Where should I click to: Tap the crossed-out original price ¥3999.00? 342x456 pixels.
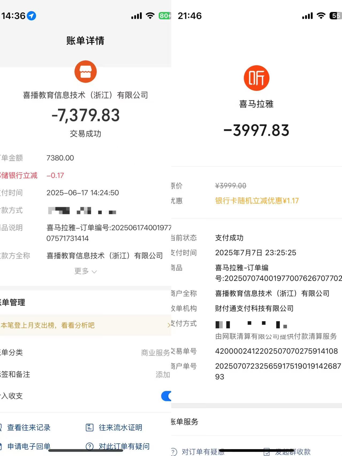point(231,186)
